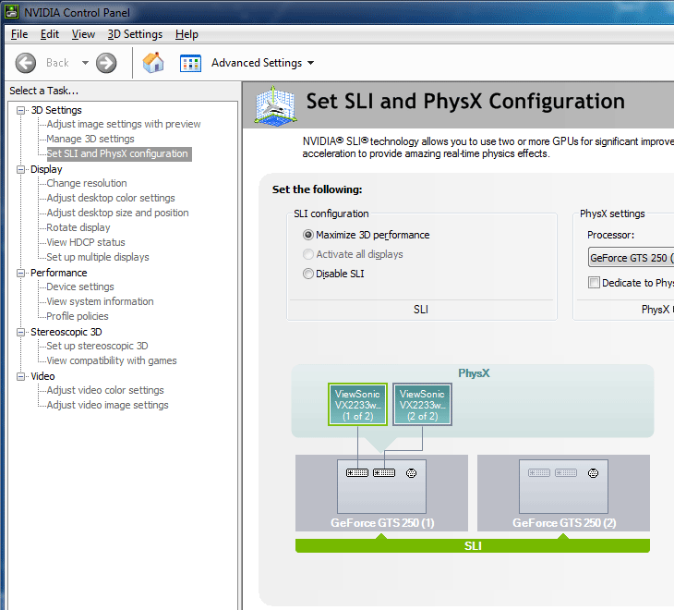The width and height of the screenshot is (674, 610).
Task: Click the GeForce GTS 250 (2) label
Action: pos(564,523)
